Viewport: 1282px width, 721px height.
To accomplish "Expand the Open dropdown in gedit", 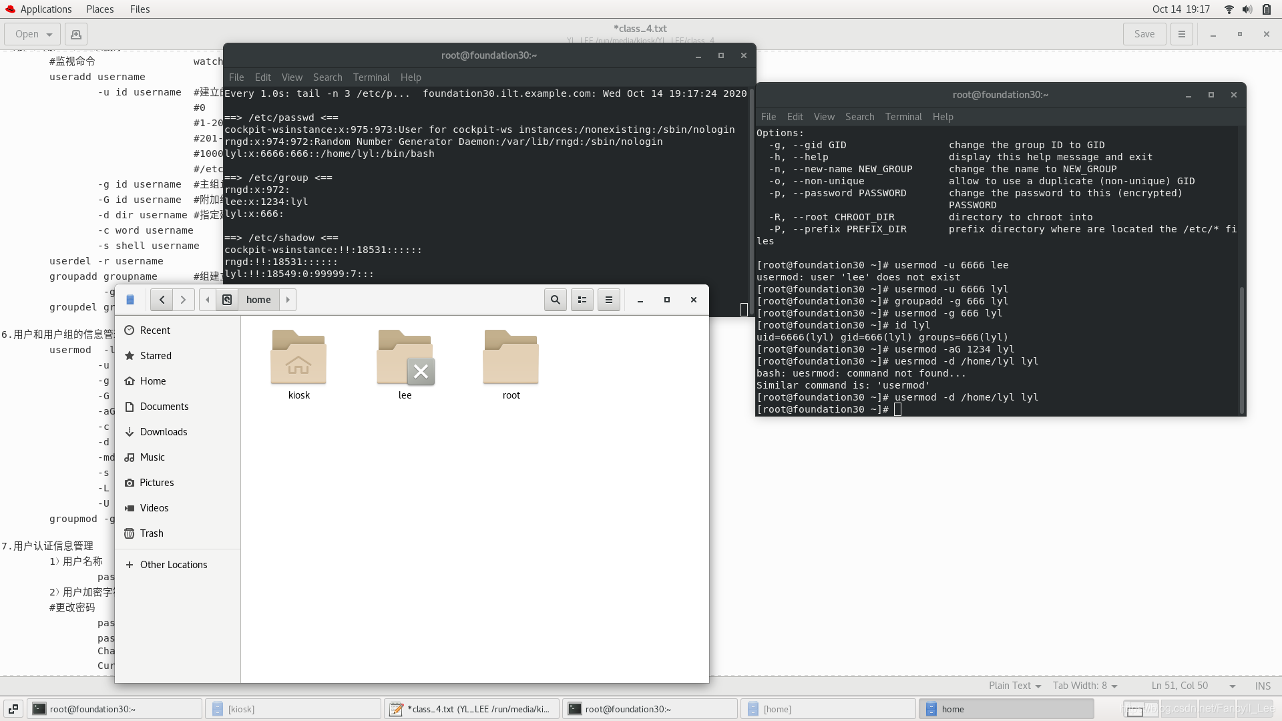I will tap(49, 34).
